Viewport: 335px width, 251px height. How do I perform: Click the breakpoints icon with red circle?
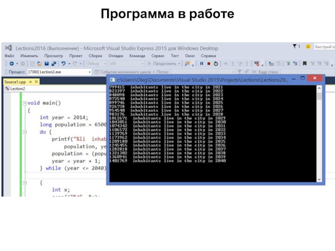[x=257, y=64]
